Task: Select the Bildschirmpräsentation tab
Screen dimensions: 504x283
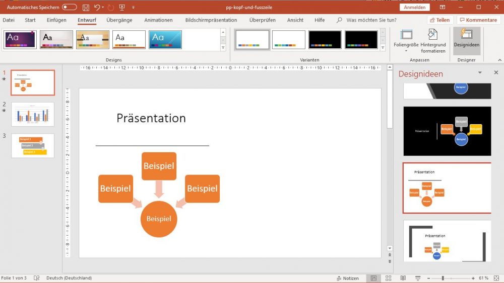Action: [211, 20]
